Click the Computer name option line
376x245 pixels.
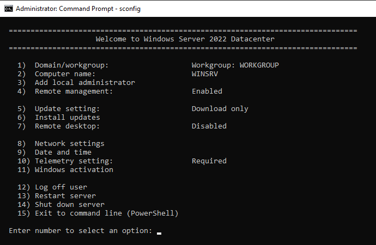point(65,74)
